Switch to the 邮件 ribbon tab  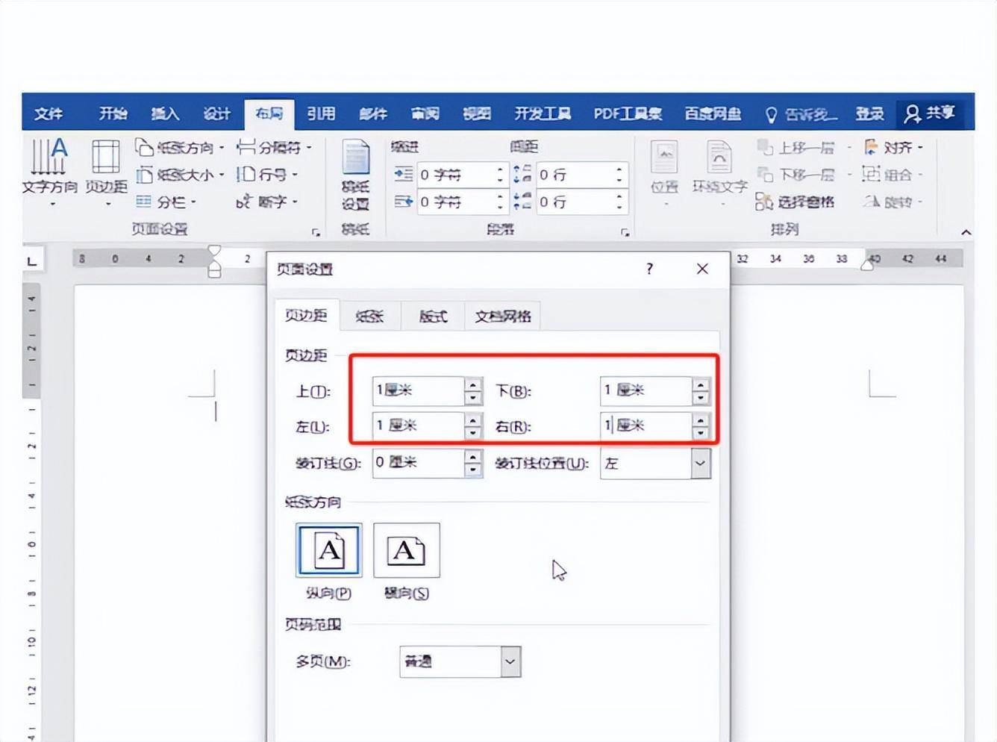(373, 113)
